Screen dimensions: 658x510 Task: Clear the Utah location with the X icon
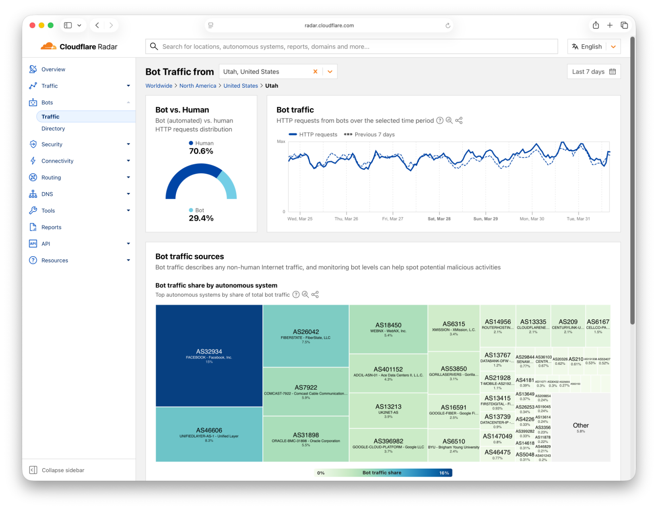[315, 72]
